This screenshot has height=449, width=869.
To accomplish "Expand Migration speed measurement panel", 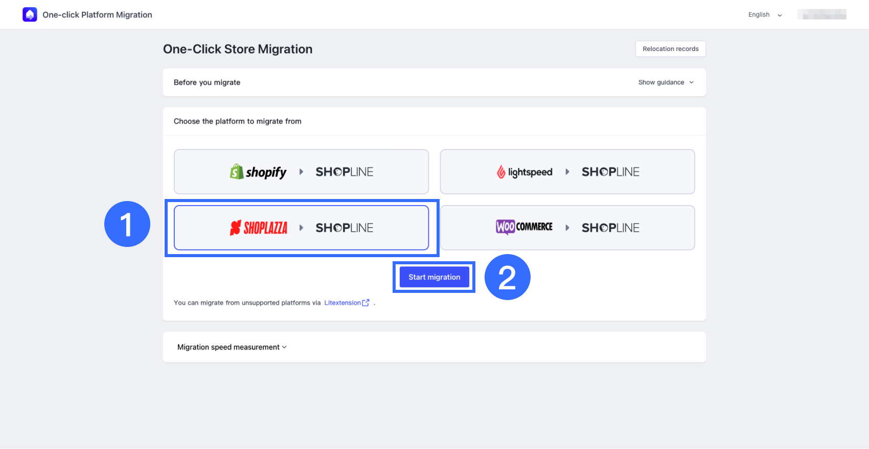I will (x=232, y=347).
